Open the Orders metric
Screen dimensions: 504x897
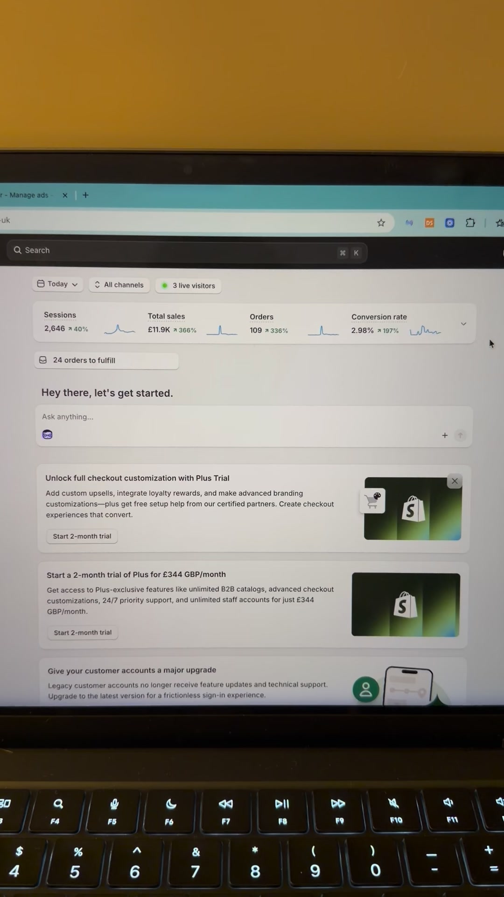(x=269, y=324)
